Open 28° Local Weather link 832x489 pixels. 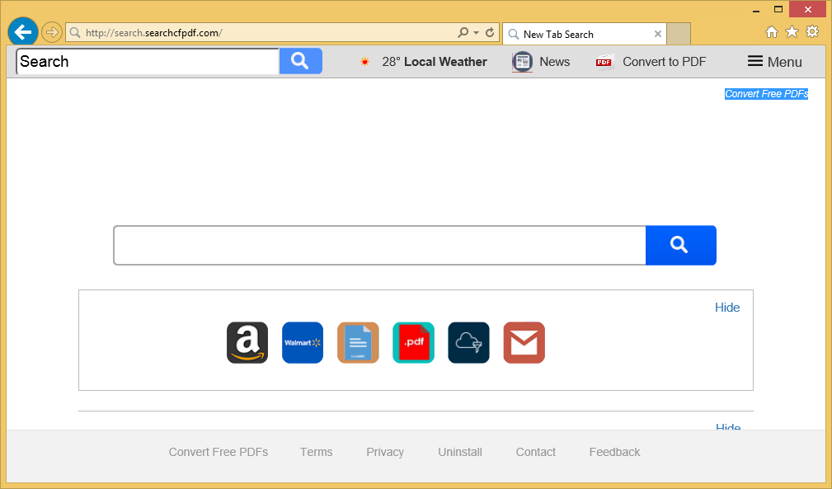click(x=434, y=62)
